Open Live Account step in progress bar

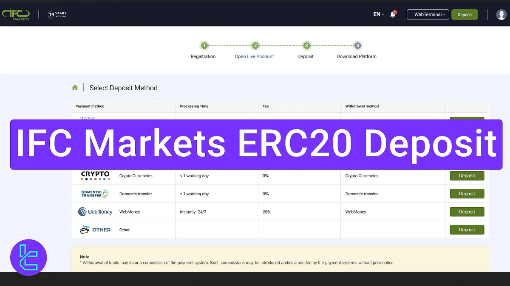255,45
